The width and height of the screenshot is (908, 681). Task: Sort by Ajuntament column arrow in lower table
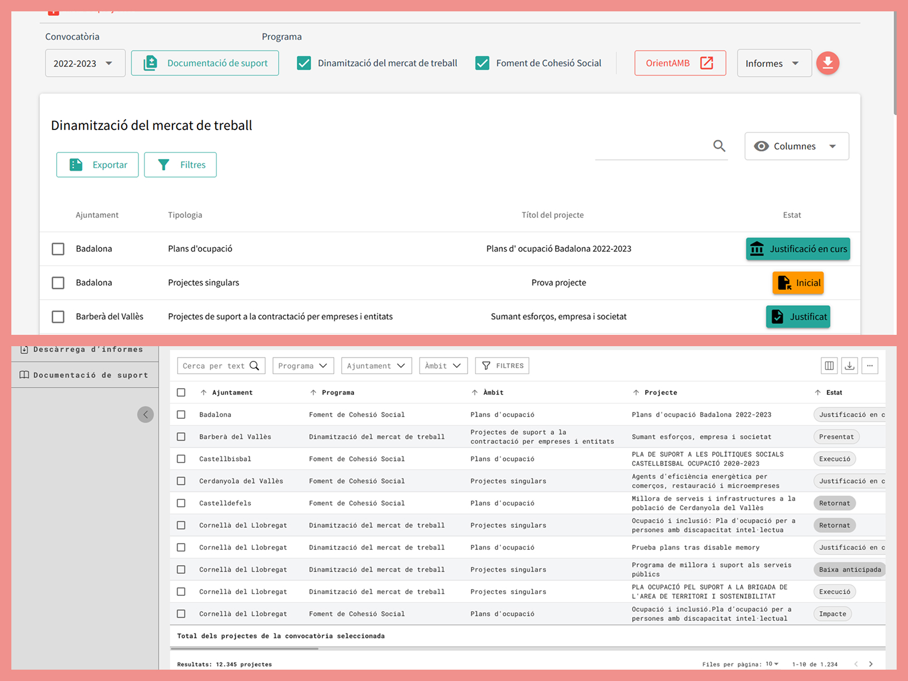[x=203, y=392]
